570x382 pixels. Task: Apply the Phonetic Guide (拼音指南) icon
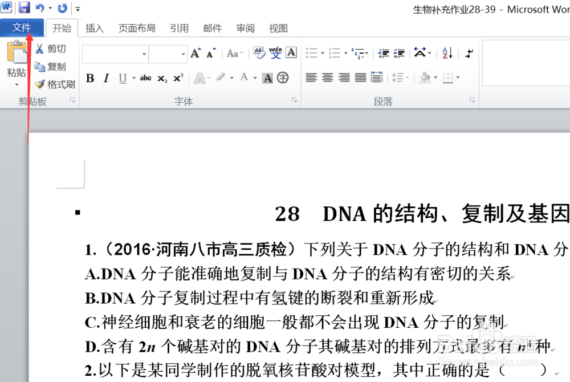point(275,52)
